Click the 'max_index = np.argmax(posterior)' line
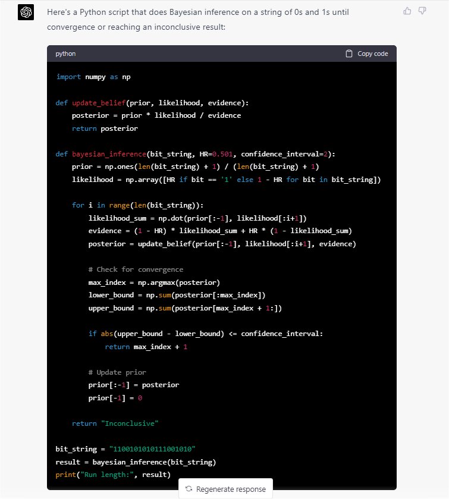Viewport: 449px width, 499px height. coord(154,283)
